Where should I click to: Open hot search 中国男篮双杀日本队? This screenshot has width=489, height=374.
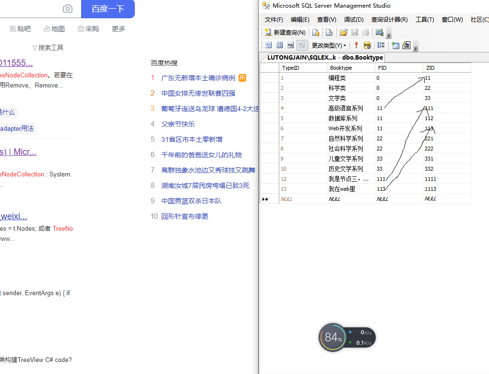tap(191, 201)
